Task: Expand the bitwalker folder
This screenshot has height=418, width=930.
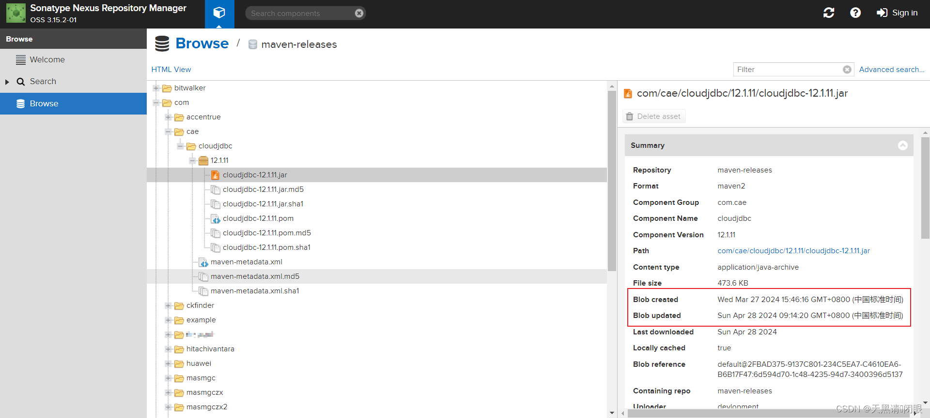Action: click(x=156, y=88)
